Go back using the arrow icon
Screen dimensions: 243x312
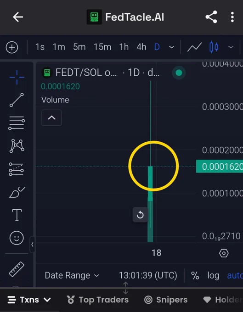[18, 17]
